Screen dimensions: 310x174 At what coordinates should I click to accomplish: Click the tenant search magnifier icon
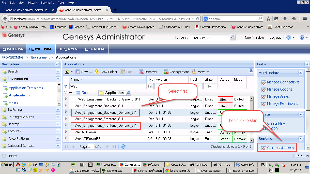(x=232, y=37)
